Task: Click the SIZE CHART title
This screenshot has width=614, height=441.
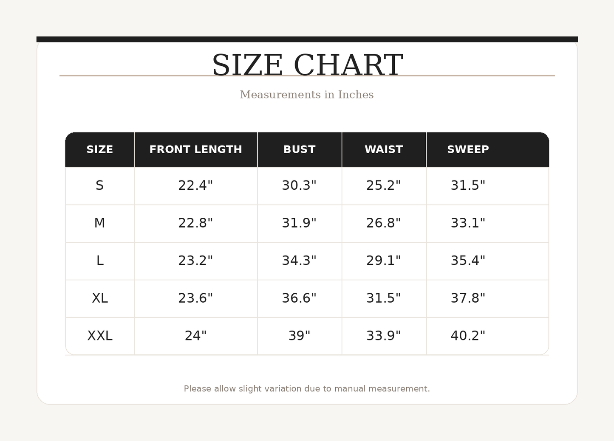Action: [x=307, y=65]
